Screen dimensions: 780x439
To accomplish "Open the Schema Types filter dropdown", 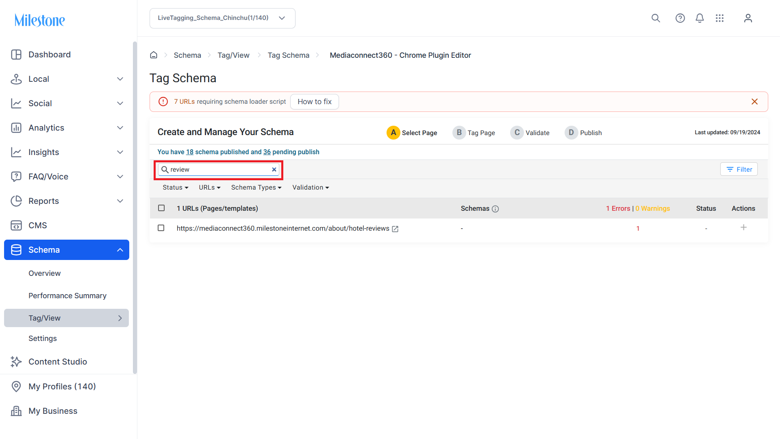I will coord(256,188).
